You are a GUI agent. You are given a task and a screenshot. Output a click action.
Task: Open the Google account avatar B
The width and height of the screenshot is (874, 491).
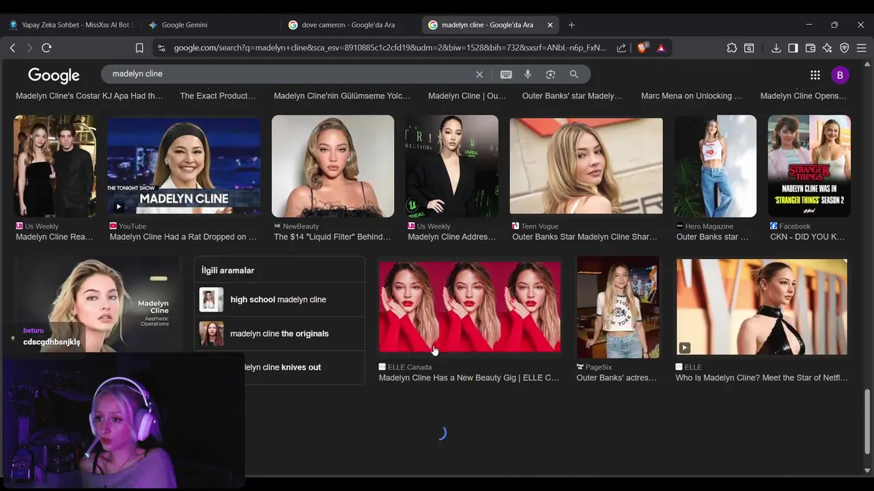840,75
